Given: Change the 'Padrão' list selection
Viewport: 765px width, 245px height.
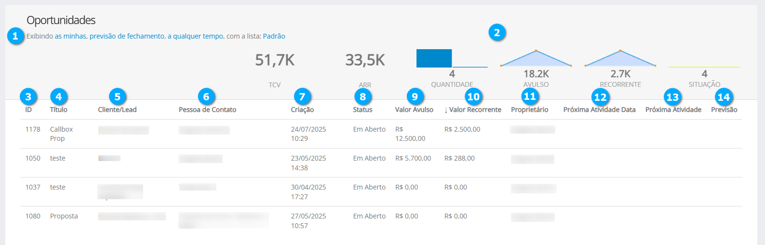Looking at the screenshot, I should point(274,36).
